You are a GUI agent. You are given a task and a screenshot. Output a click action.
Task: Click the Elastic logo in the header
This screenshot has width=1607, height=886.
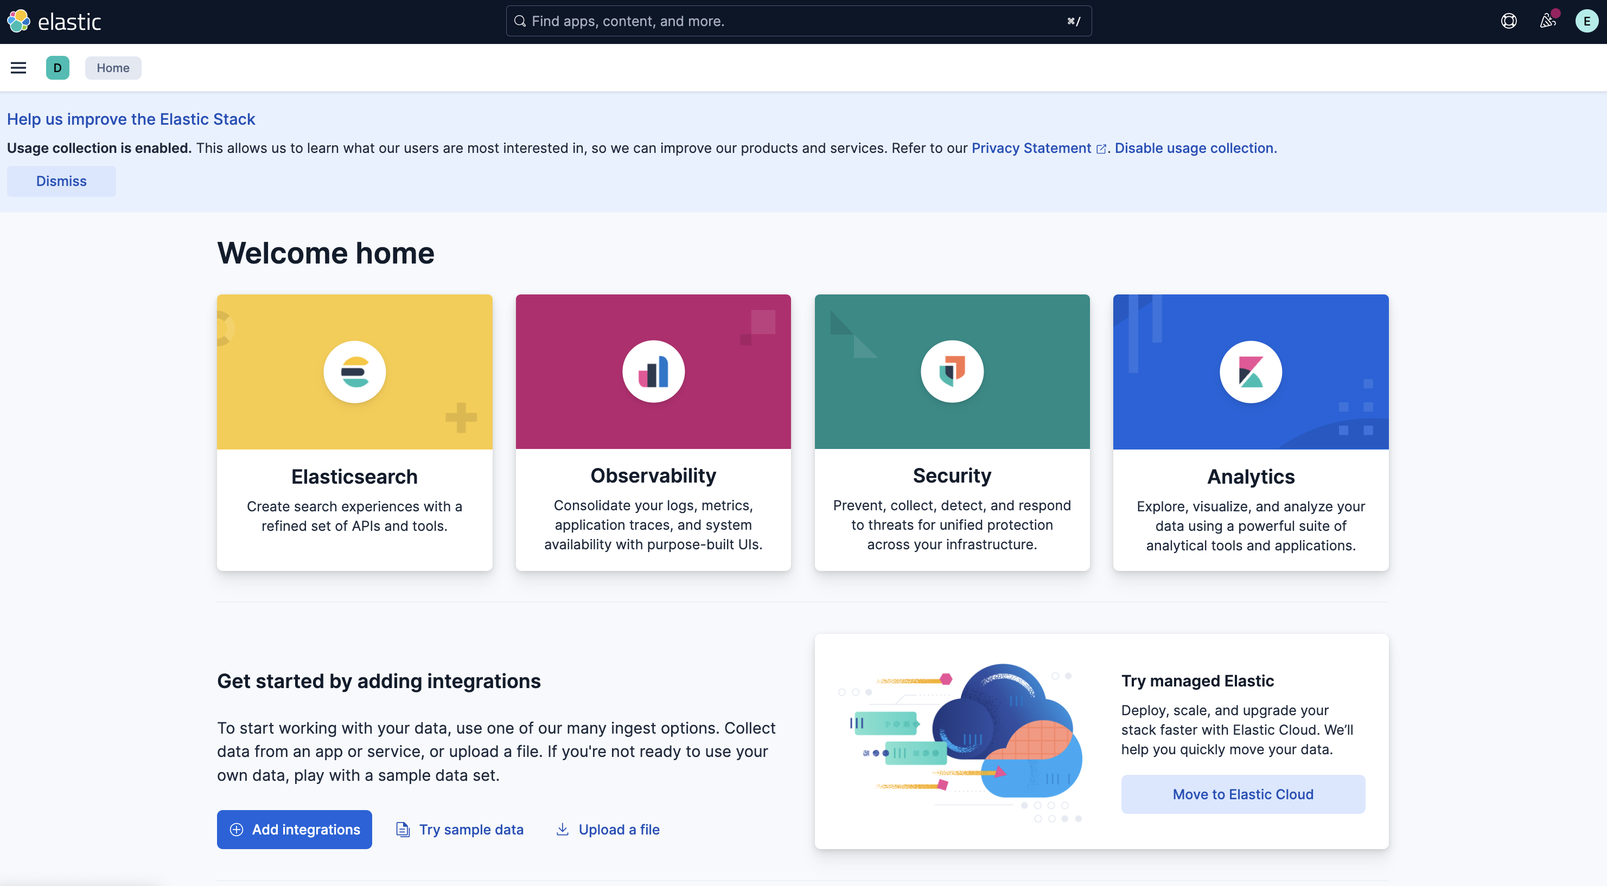(54, 21)
